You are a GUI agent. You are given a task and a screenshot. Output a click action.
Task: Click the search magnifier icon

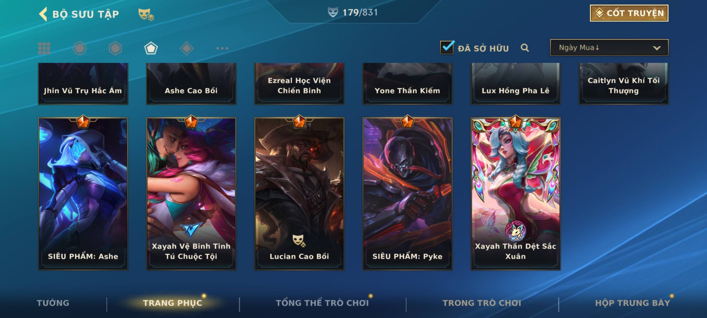click(525, 48)
